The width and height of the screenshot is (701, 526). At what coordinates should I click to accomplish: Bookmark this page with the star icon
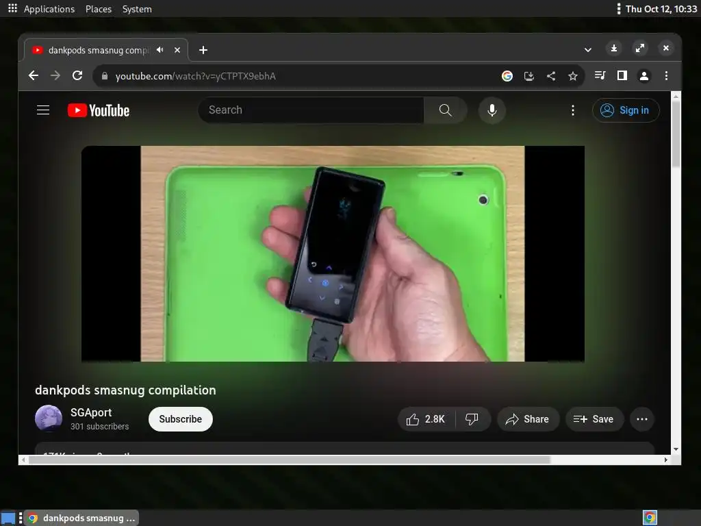[x=573, y=76]
